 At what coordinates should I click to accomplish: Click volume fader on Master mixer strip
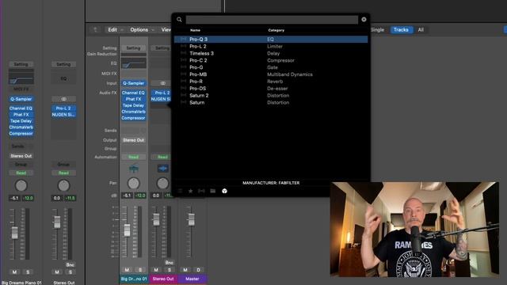[191, 219]
